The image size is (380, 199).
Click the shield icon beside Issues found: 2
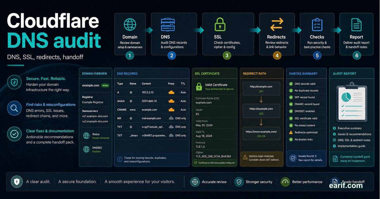tap(293, 158)
